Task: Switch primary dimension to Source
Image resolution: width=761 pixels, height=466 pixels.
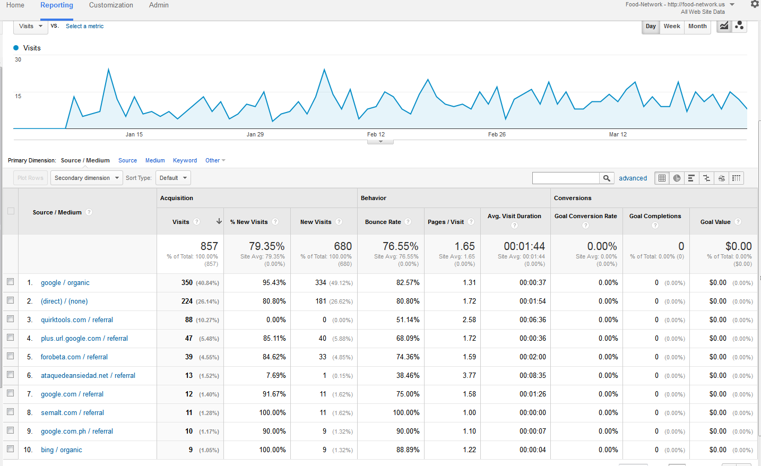Action: pos(127,160)
